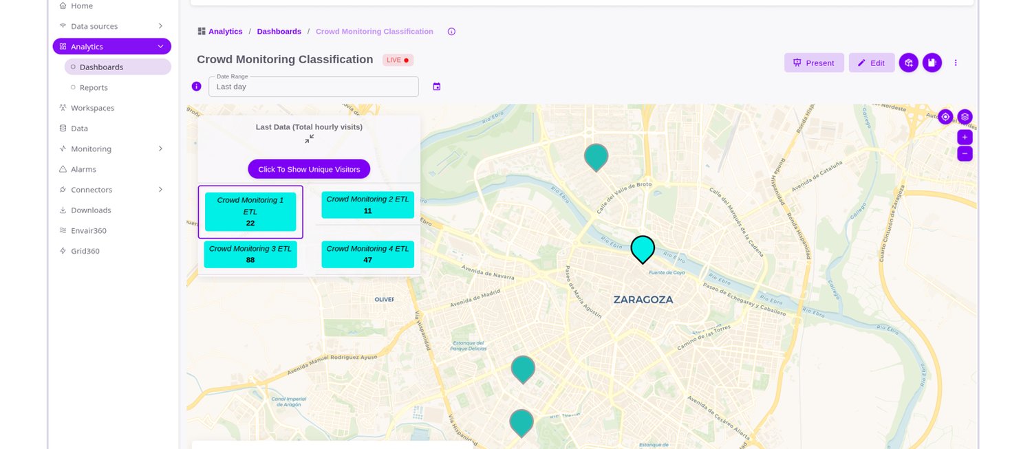Expand the Data sources chevron
Screen dimensions: 1032x449
click(160, 26)
